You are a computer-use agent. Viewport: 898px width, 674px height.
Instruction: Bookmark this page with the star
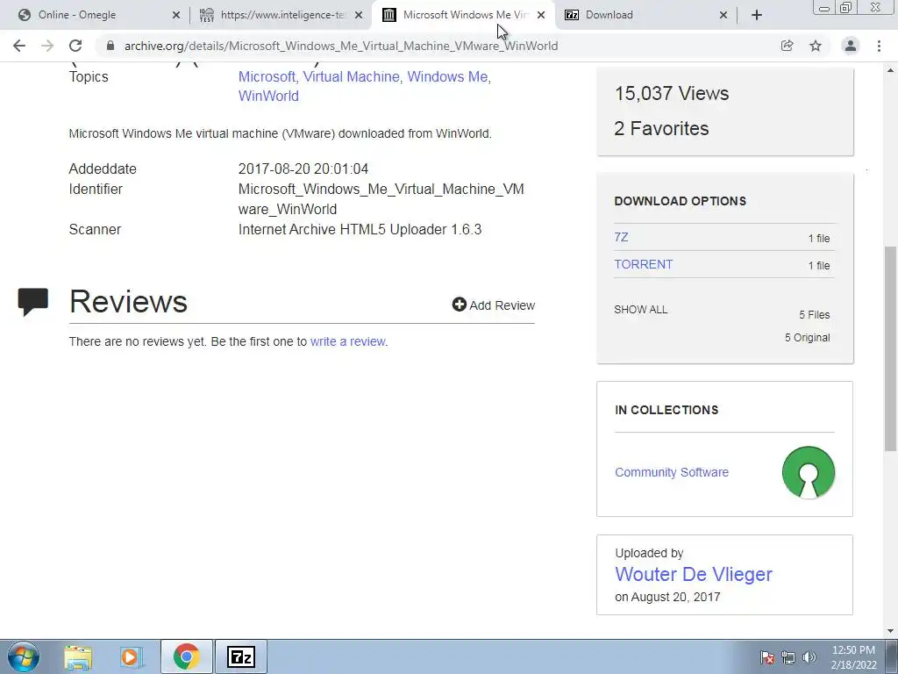(x=816, y=46)
